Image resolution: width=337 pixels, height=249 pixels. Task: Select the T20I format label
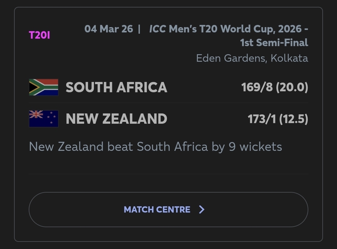click(x=39, y=35)
